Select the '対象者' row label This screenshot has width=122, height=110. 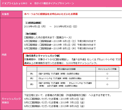[x=5, y=14]
